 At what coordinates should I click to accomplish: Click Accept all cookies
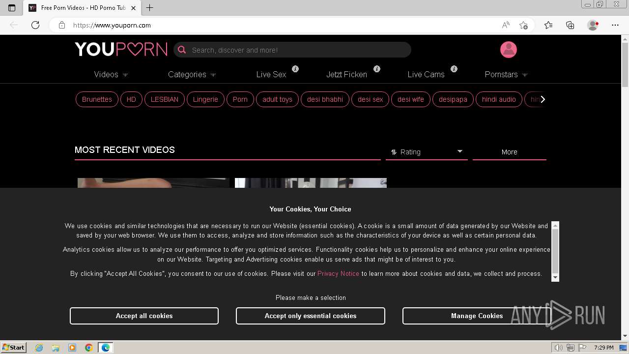(144, 316)
